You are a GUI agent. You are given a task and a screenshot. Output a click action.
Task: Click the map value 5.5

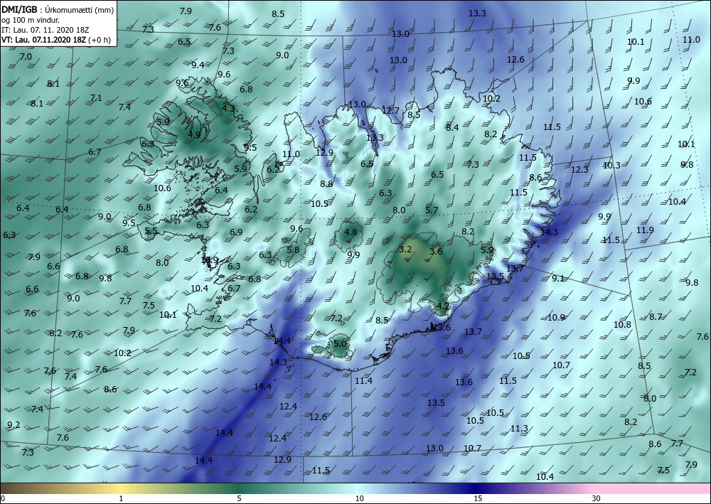coord(151,231)
